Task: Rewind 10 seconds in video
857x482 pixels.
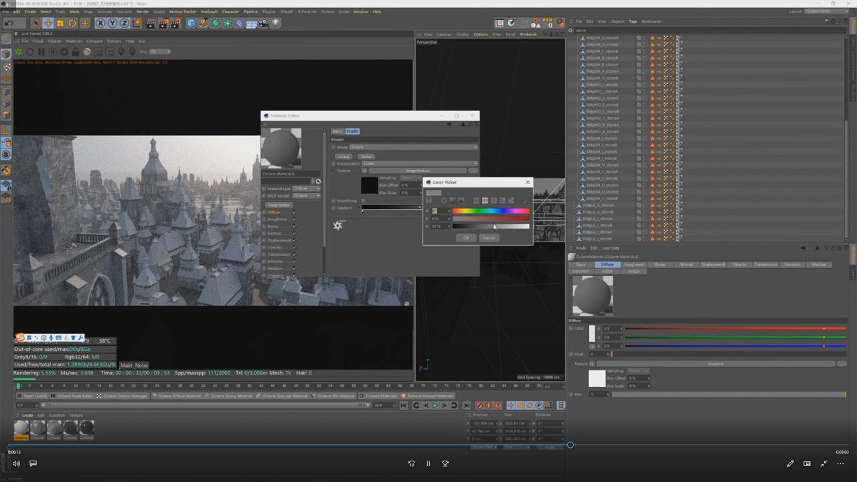Action: [412, 463]
